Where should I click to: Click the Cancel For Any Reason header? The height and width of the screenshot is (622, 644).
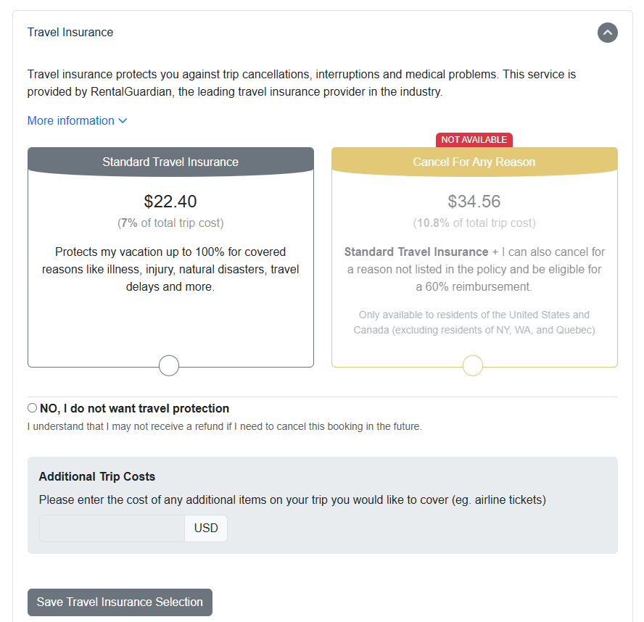pyautogui.click(x=474, y=162)
